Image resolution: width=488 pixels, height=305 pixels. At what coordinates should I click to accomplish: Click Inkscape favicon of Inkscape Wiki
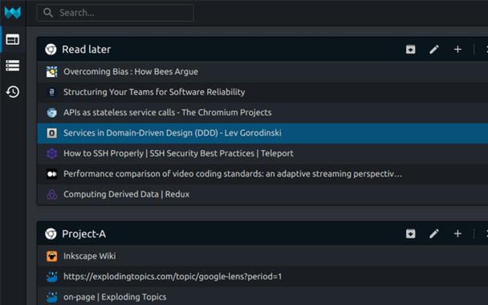pos(51,256)
